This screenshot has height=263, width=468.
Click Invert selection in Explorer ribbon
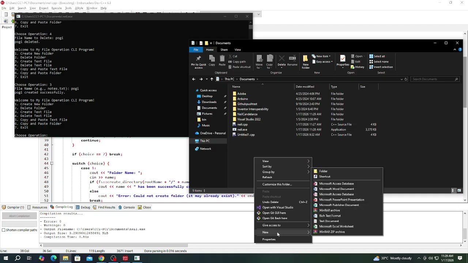pyautogui.click(x=381, y=67)
